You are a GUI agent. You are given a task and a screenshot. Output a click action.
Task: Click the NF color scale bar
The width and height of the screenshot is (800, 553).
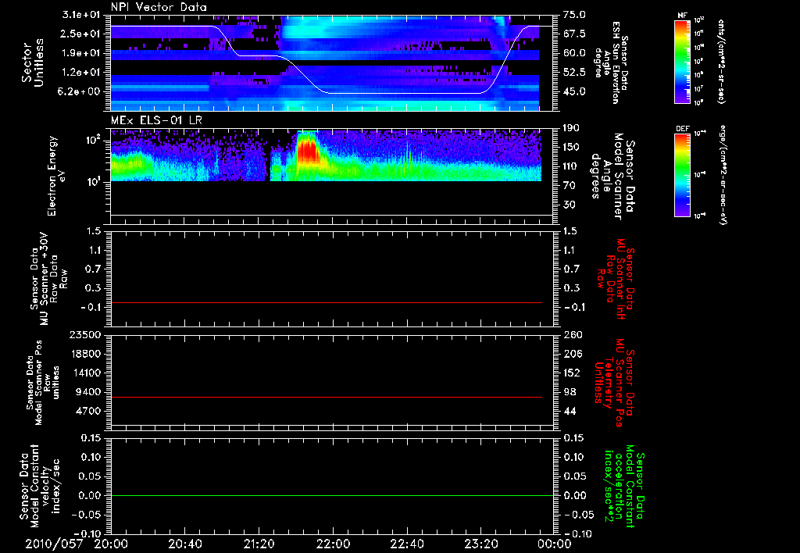click(682, 62)
